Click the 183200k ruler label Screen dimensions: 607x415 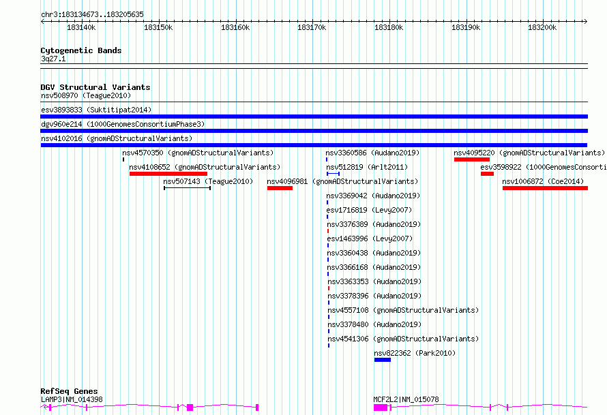click(542, 27)
